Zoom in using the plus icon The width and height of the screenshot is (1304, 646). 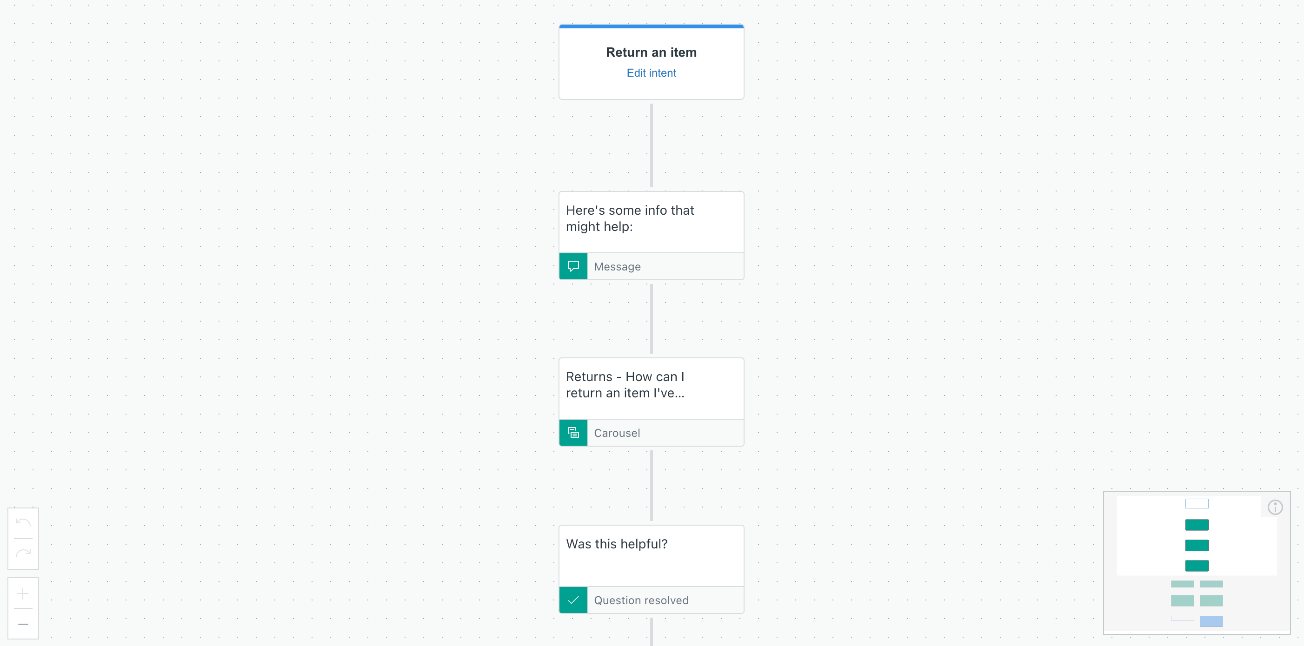(x=23, y=593)
